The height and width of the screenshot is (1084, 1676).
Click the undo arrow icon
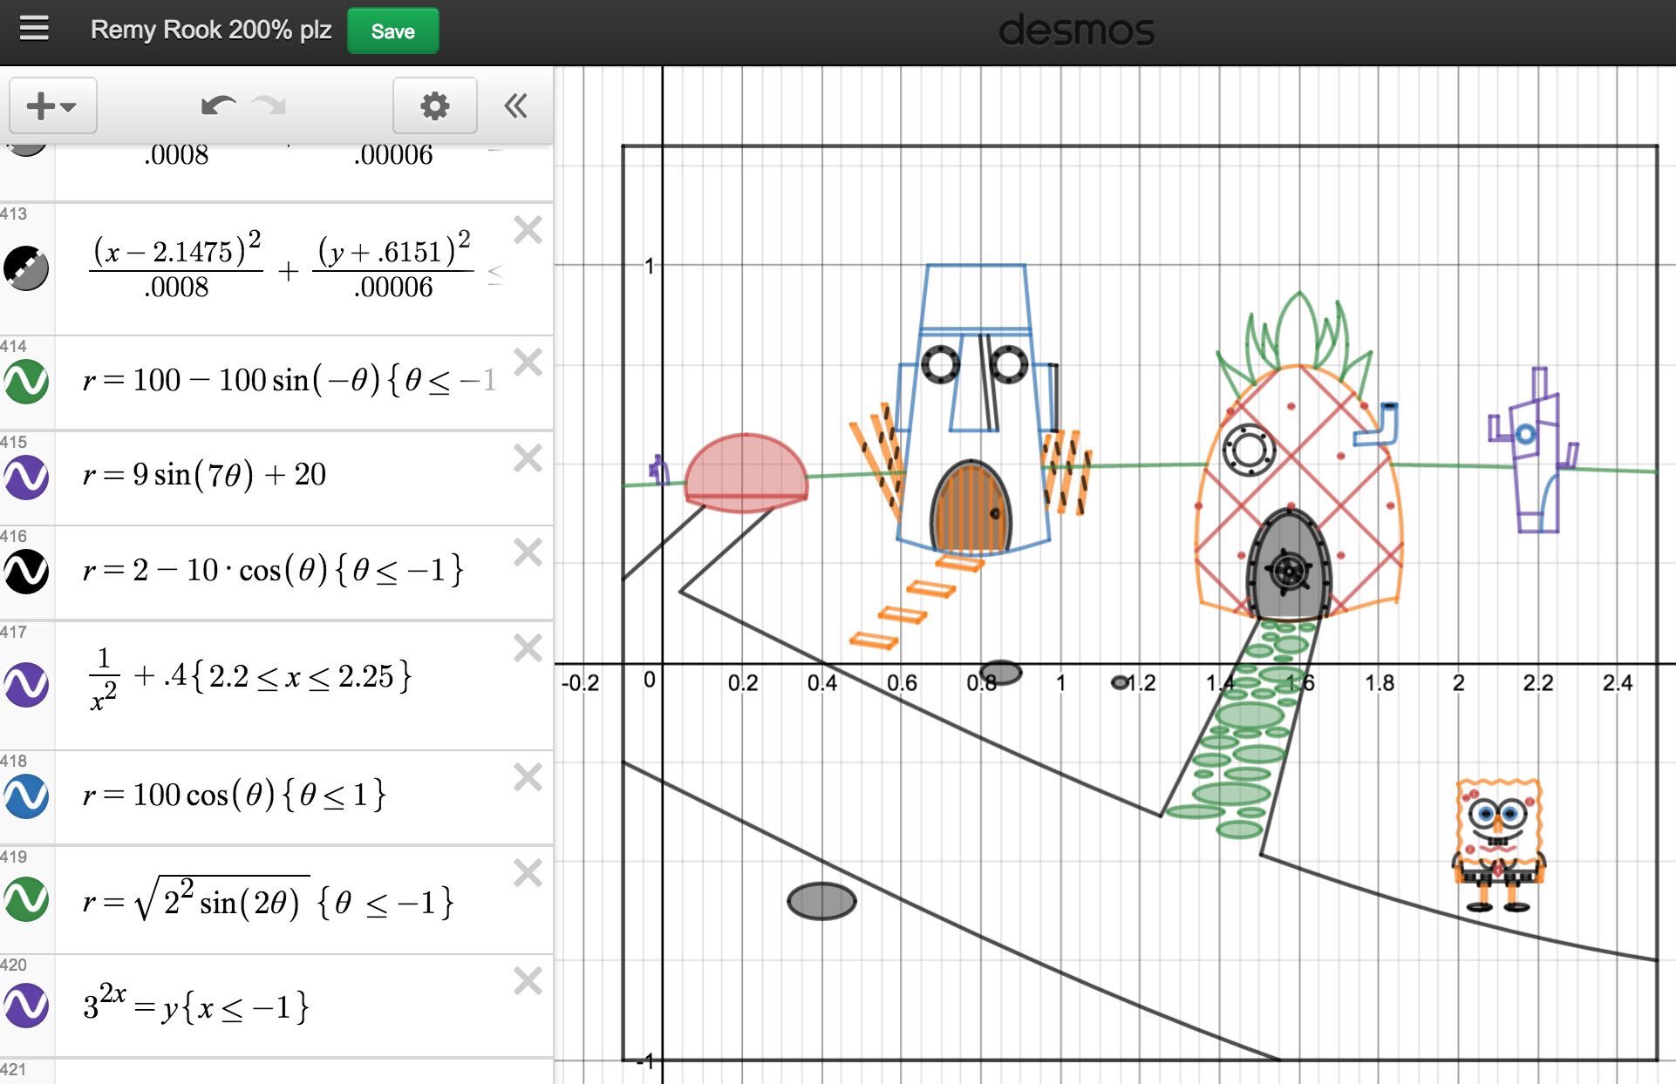[217, 106]
